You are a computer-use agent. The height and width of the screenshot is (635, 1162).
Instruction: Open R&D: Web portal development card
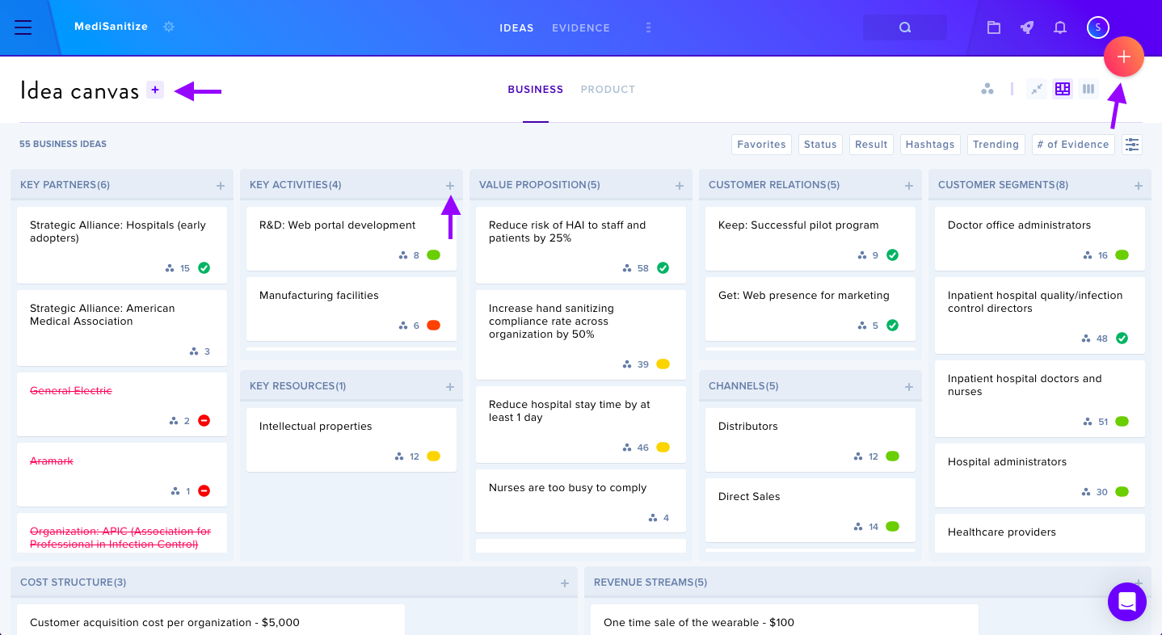(x=352, y=238)
